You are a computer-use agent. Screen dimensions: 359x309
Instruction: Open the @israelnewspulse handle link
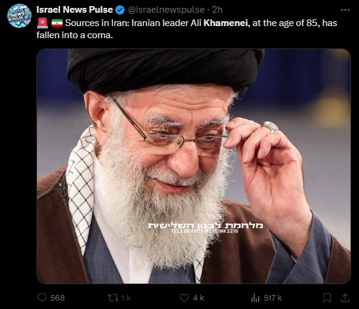(x=166, y=10)
